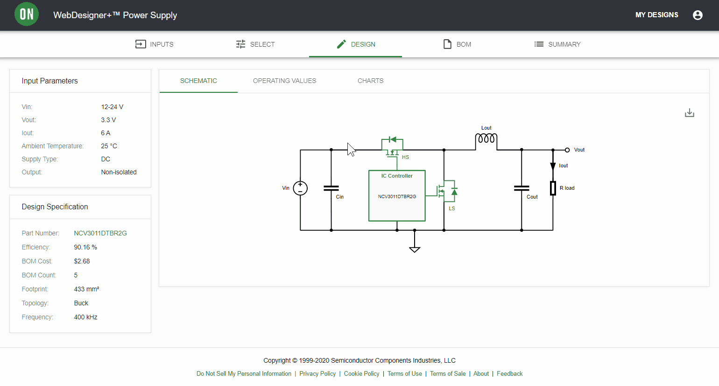The height and width of the screenshot is (386, 719).
Task: Open MY DESIGNS
Action: point(657,15)
